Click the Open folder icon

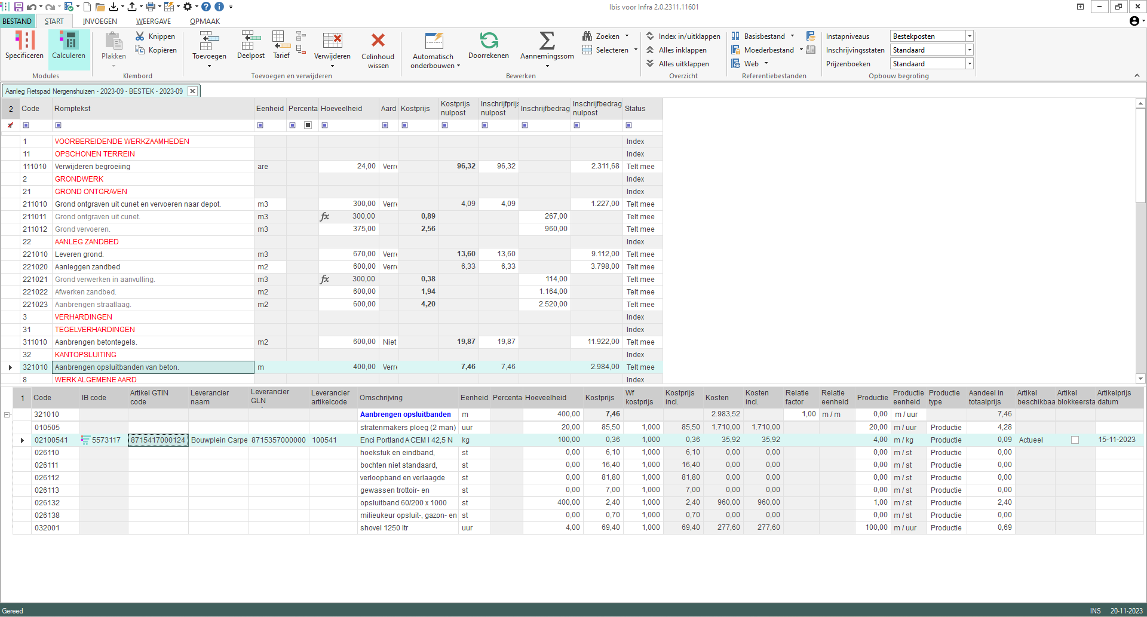click(100, 7)
